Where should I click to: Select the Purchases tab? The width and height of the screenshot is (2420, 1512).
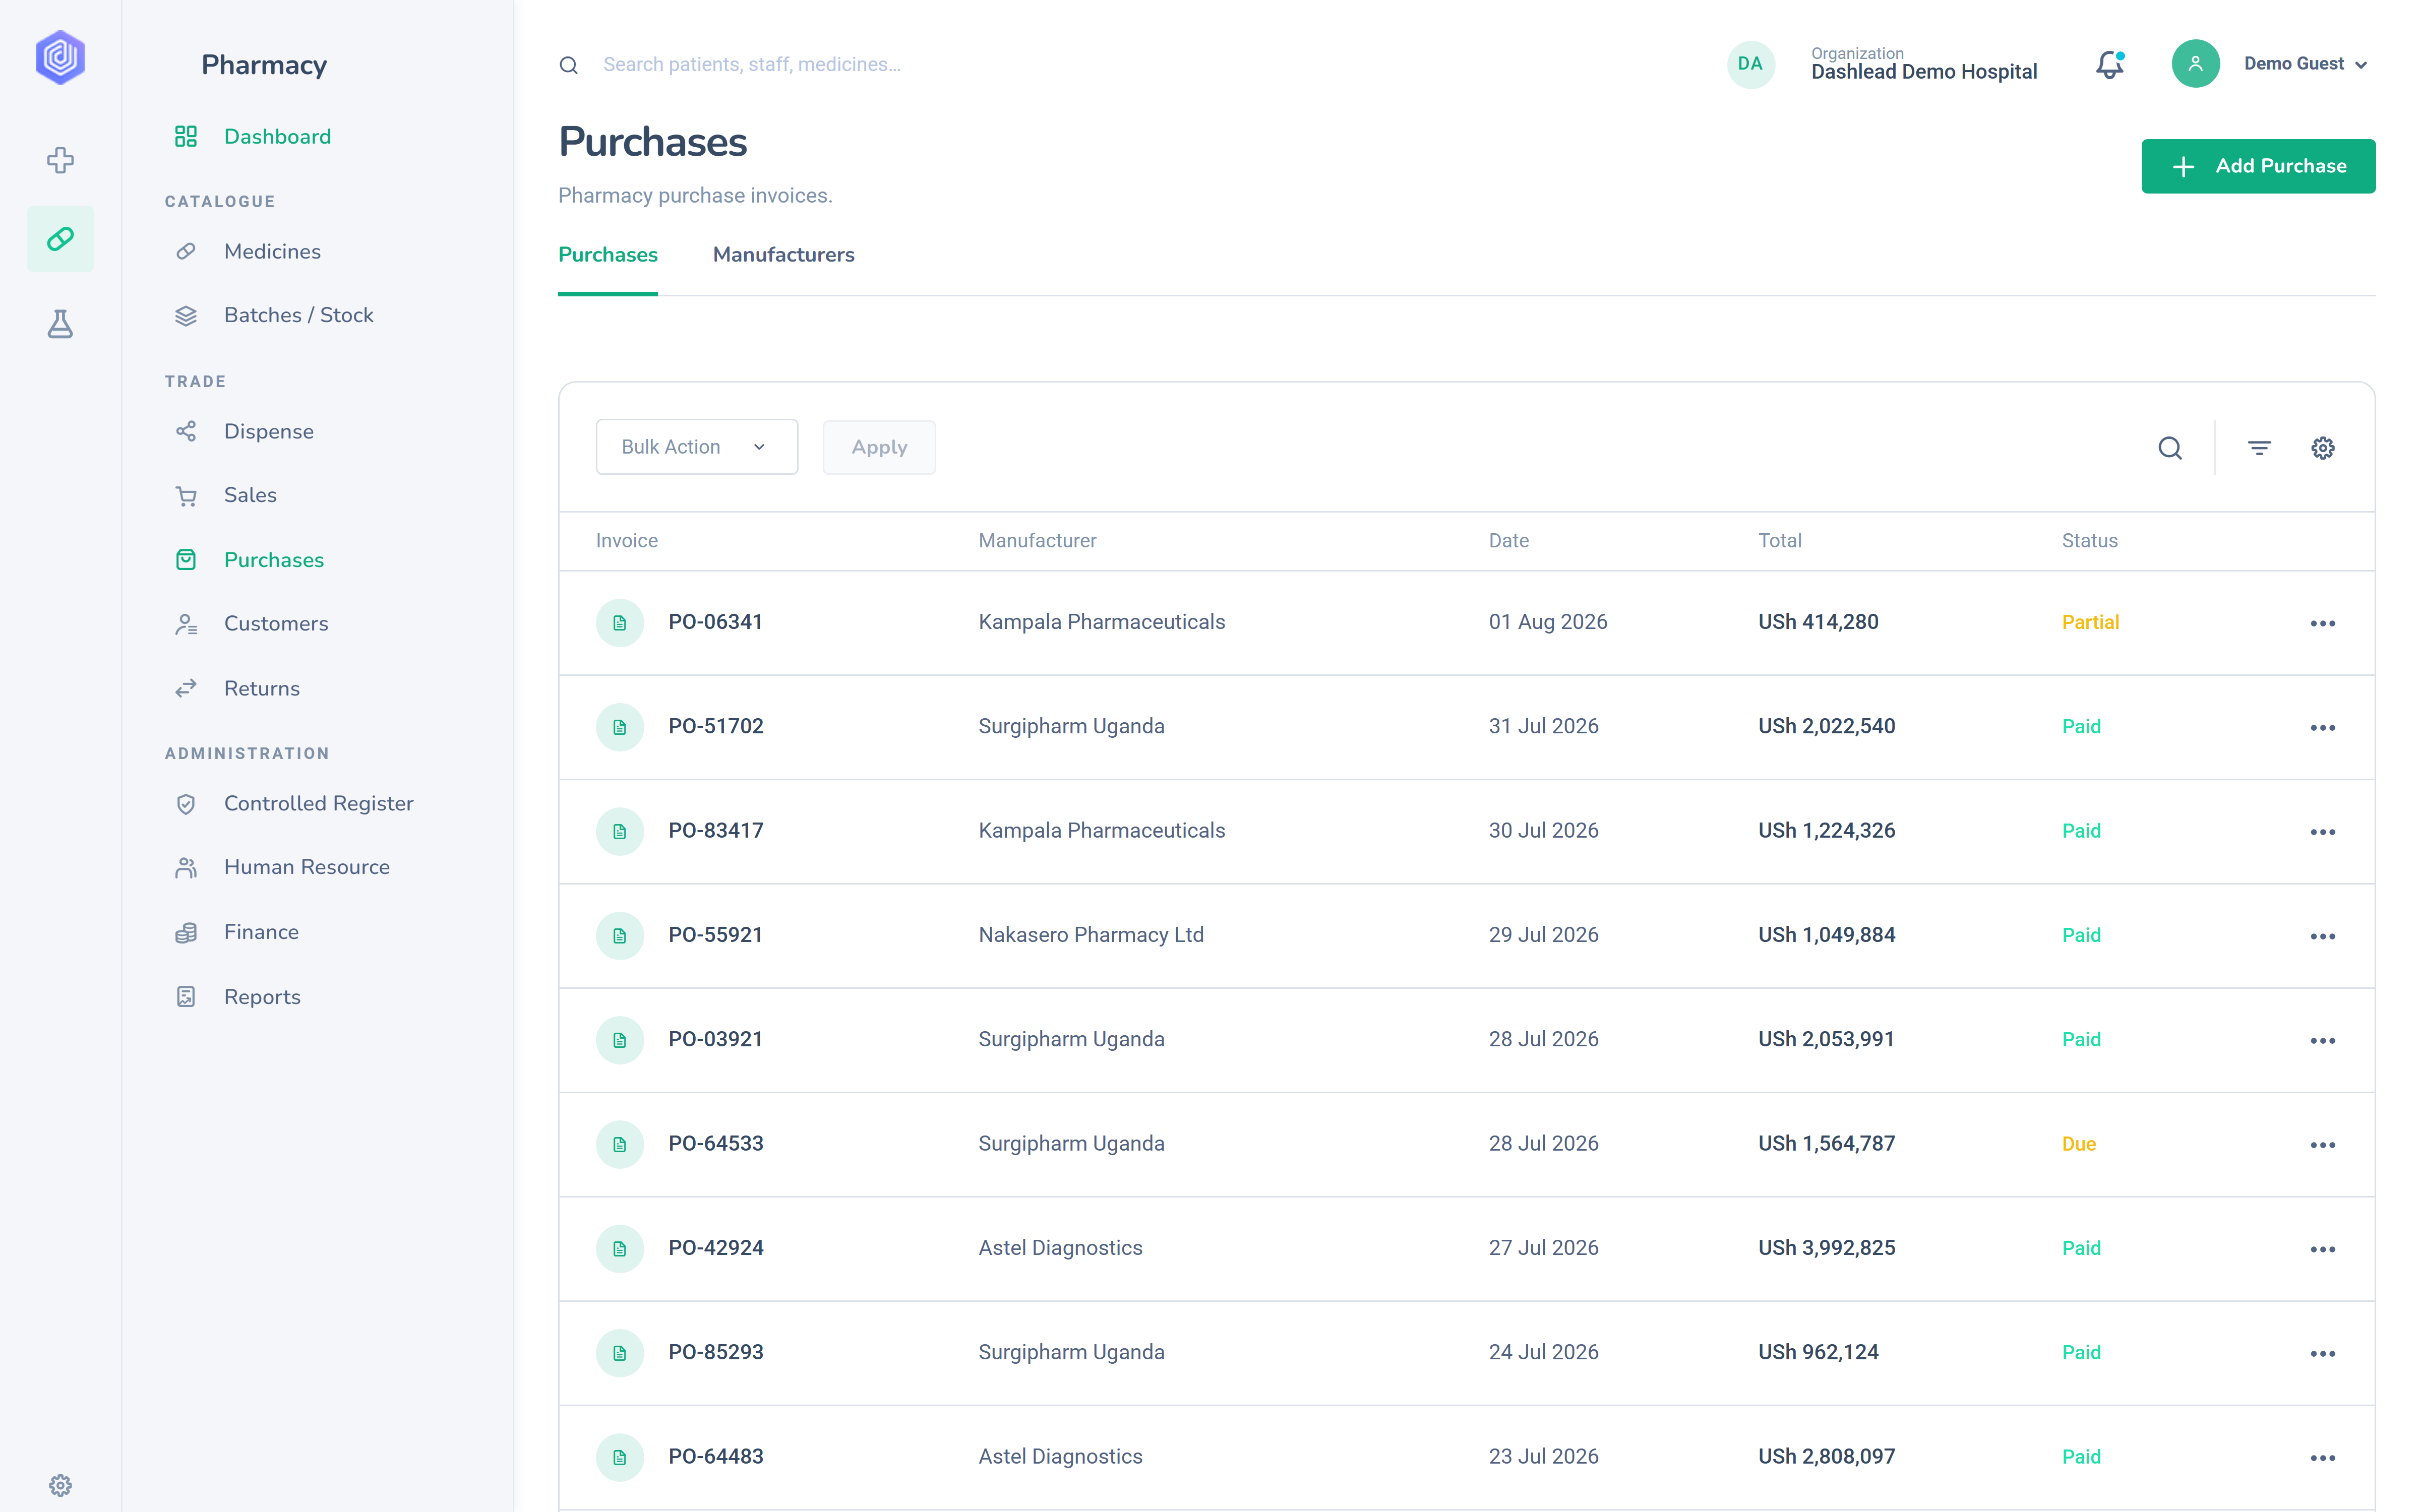pyautogui.click(x=608, y=254)
